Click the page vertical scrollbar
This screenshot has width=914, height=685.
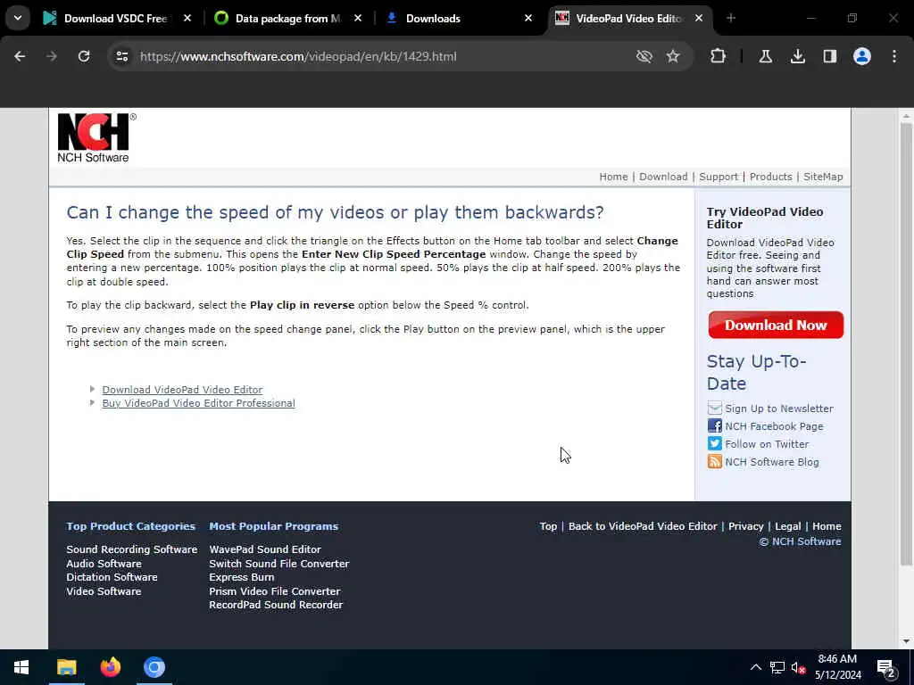click(x=905, y=343)
